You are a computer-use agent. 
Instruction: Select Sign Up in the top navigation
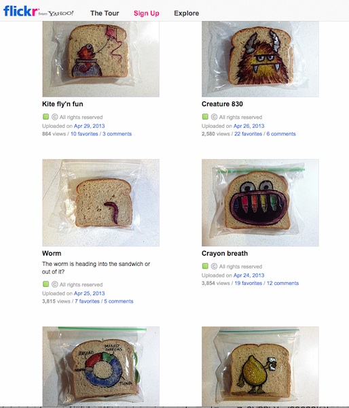point(146,14)
